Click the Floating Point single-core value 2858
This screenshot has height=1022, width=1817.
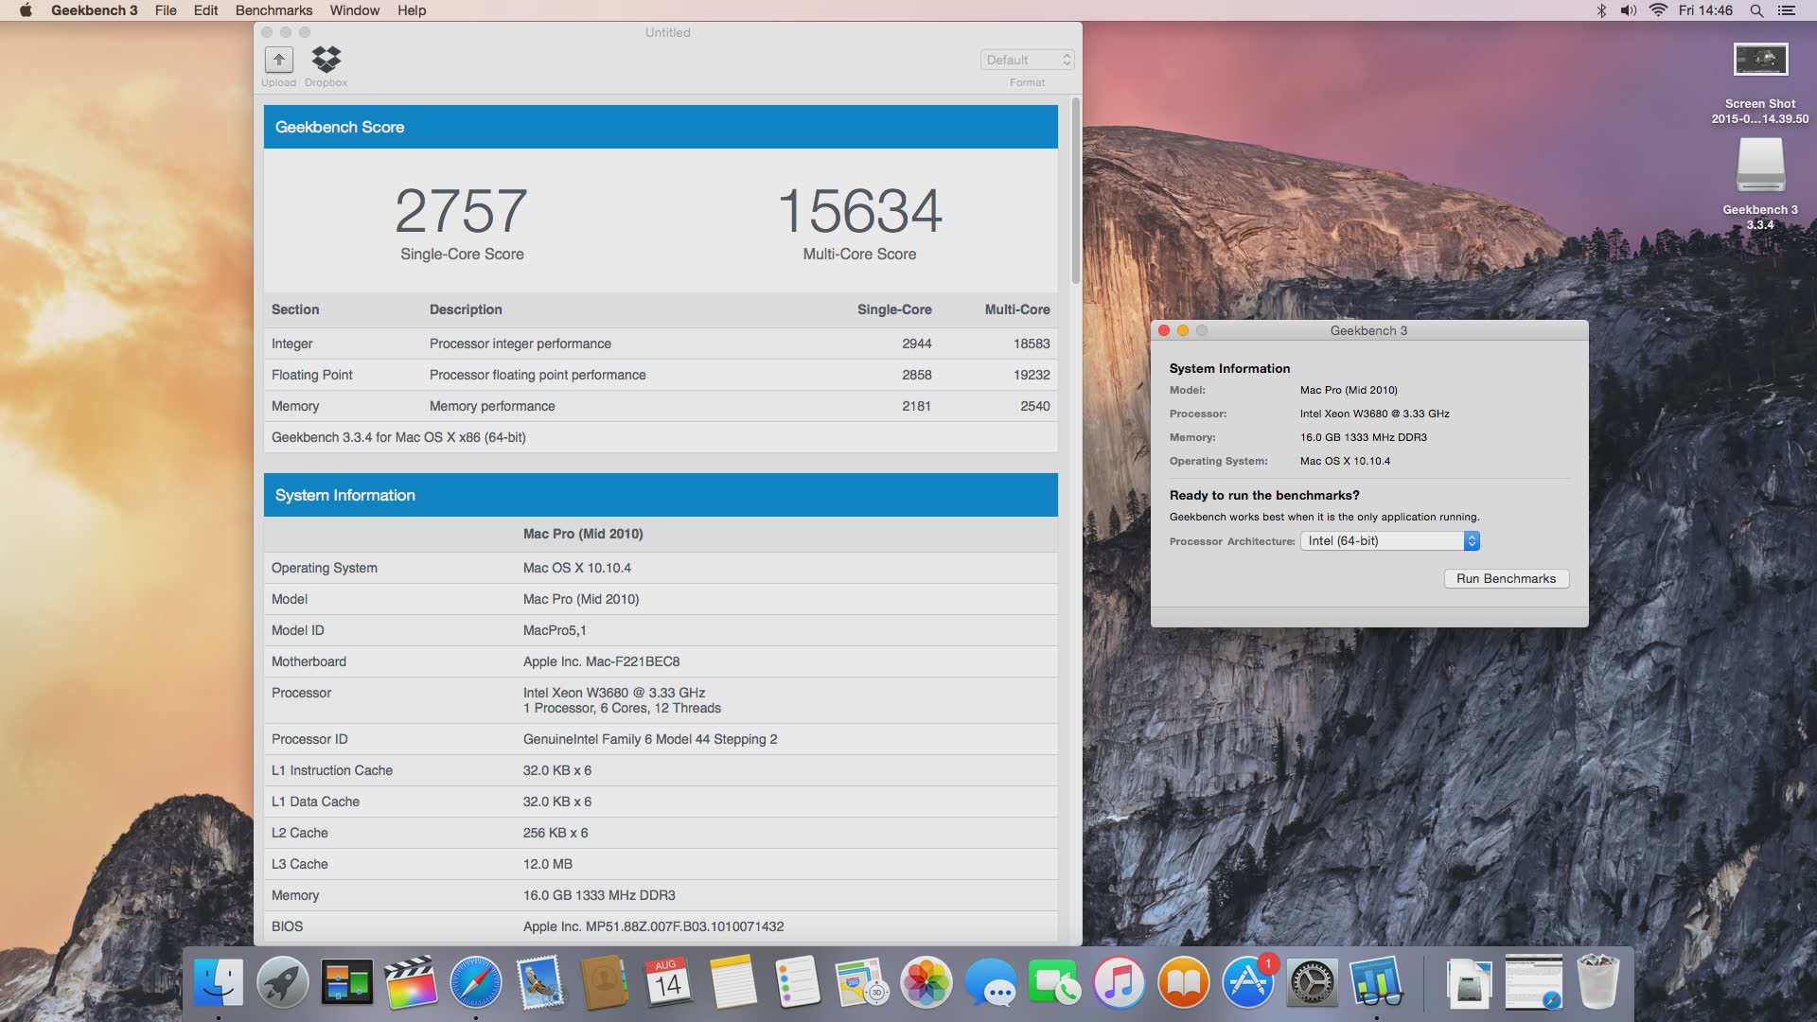[x=916, y=375]
